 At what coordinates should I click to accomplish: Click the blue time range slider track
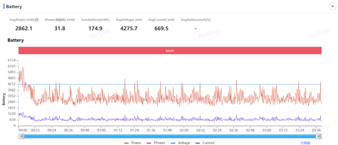click(x=170, y=136)
